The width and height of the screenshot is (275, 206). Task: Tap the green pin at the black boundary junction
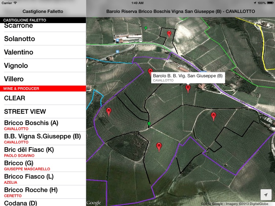[149, 124]
